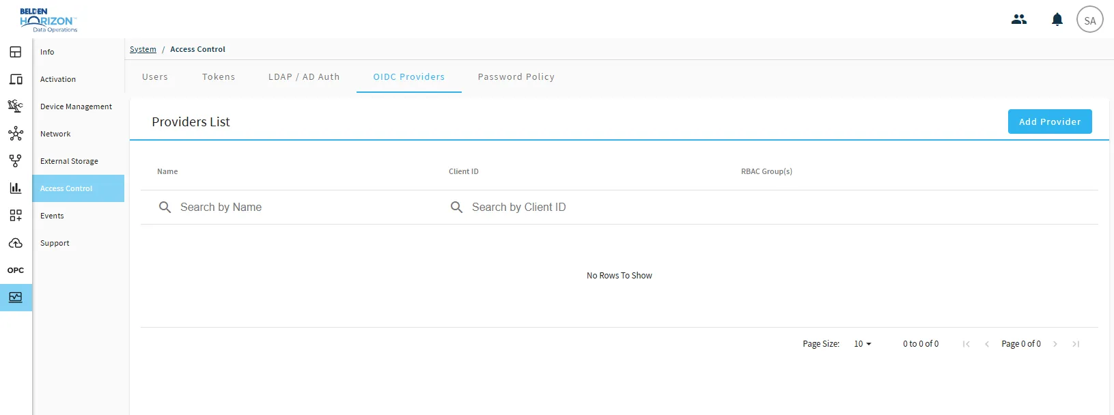Open the dashboard layout icon in sidebar
The image size is (1114, 415).
pyautogui.click(x=16, y=52)
